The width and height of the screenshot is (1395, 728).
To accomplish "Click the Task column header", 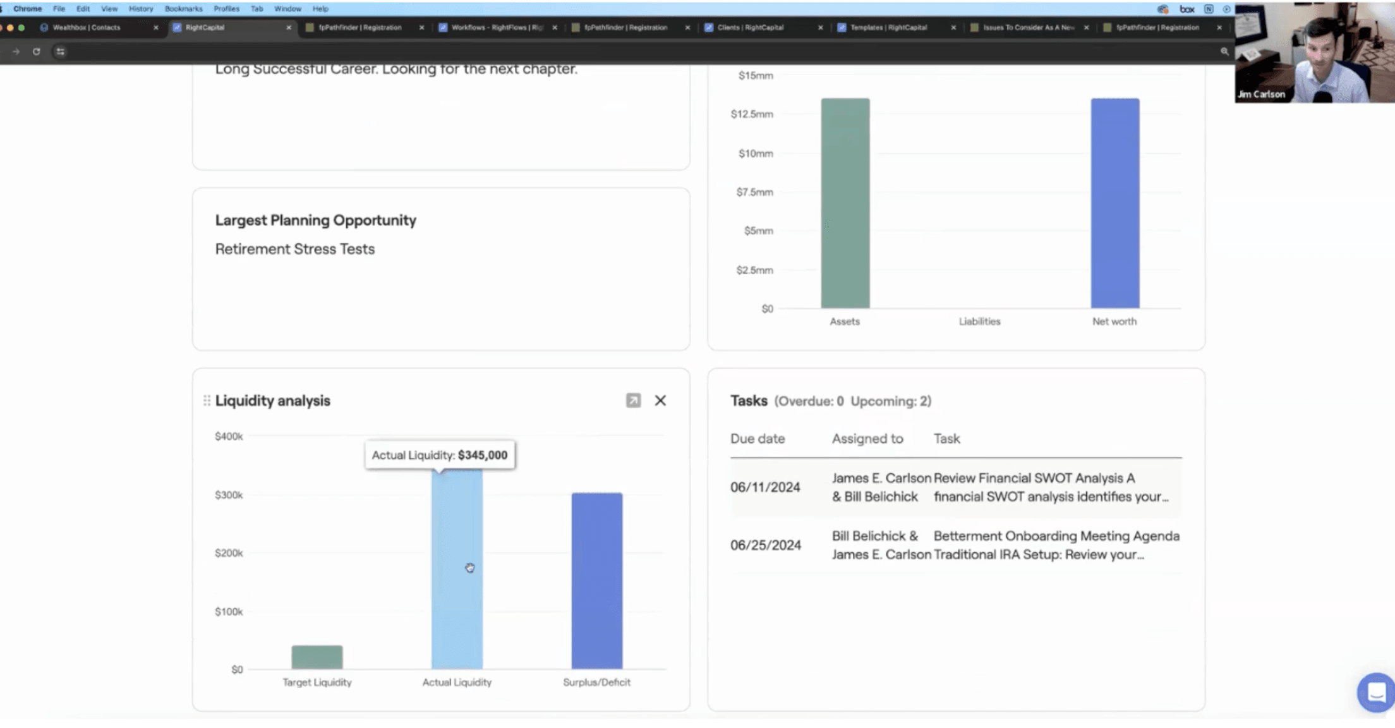I will click(x=947, y=439).
